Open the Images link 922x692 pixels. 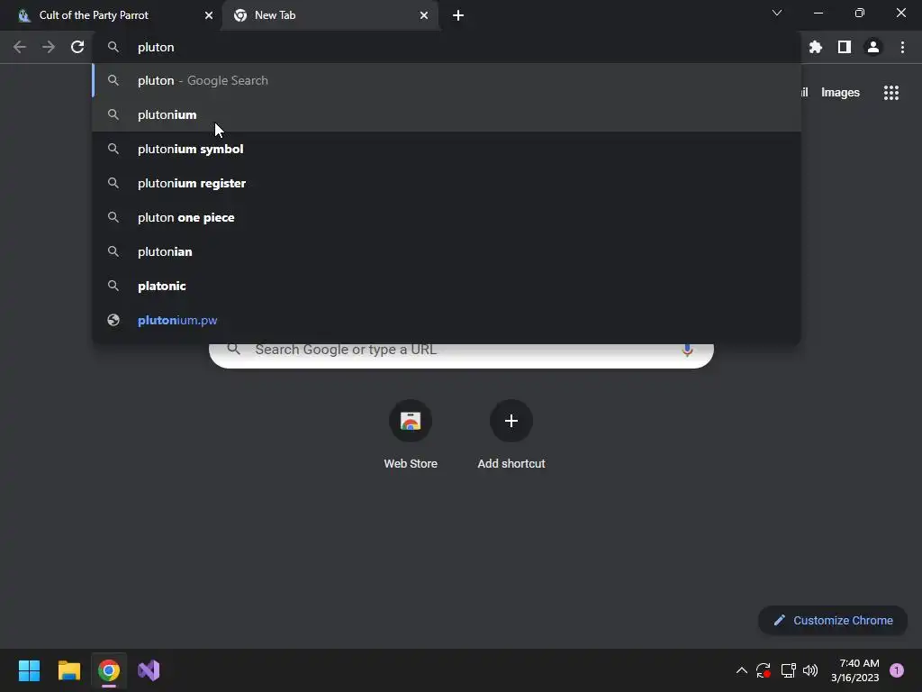(x=840, y=93)
